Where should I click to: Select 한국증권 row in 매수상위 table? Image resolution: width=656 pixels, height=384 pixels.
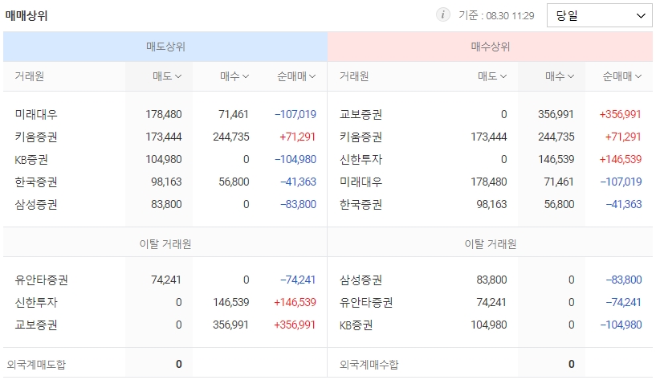click(491, 205)
